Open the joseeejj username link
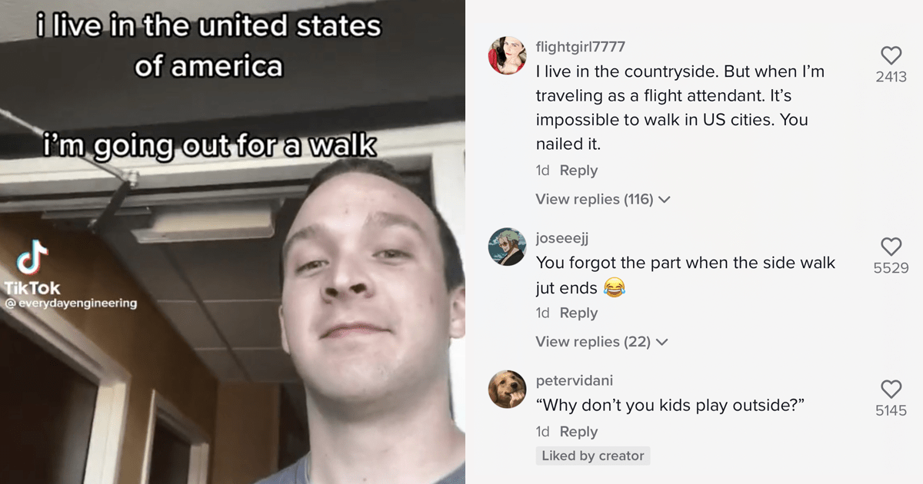The height and width of the screenshot is (484, 923). pyautogui.click(x=562, y=238)
